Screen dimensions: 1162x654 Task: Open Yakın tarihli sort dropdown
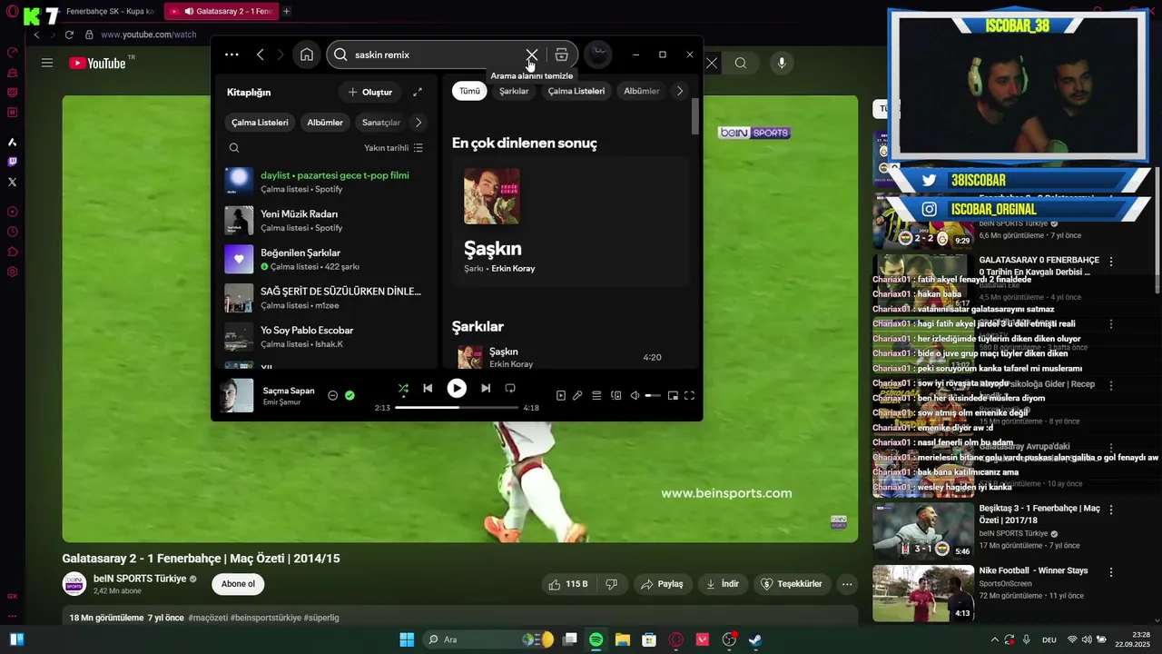coord(393,148)
